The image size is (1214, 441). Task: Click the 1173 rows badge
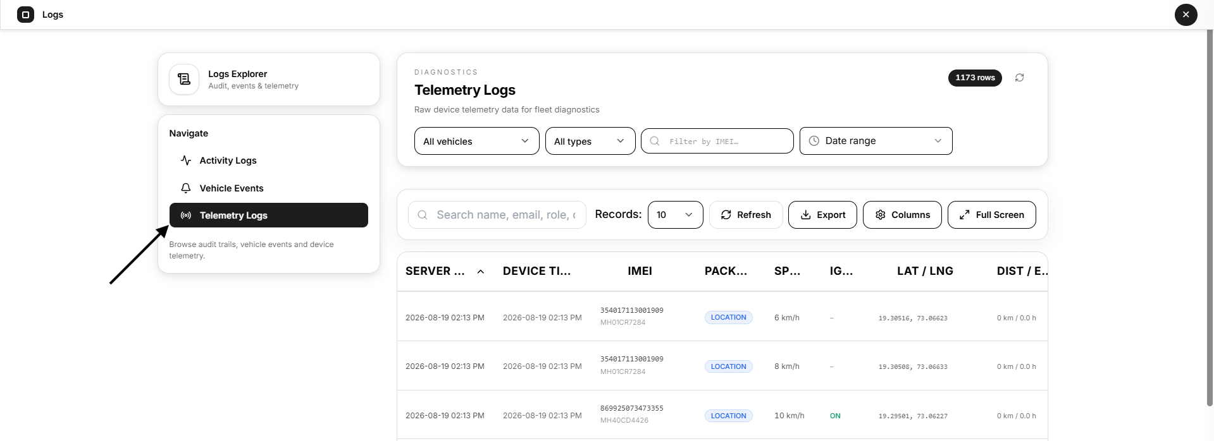point(975,78)
